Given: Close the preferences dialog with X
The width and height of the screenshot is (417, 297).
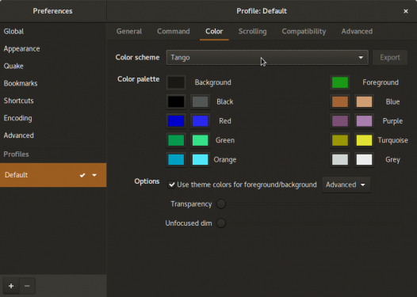Looking at the screenshot, I should (406, 11).
